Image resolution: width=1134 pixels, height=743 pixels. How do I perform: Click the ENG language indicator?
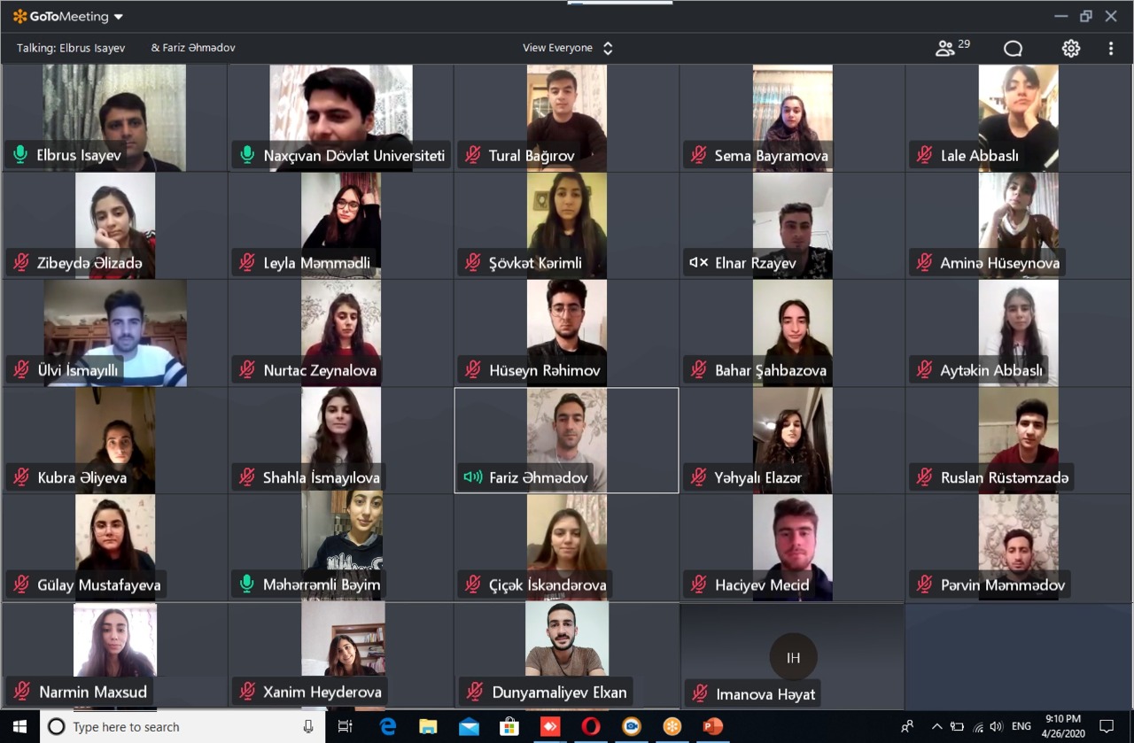(1021, 727)
